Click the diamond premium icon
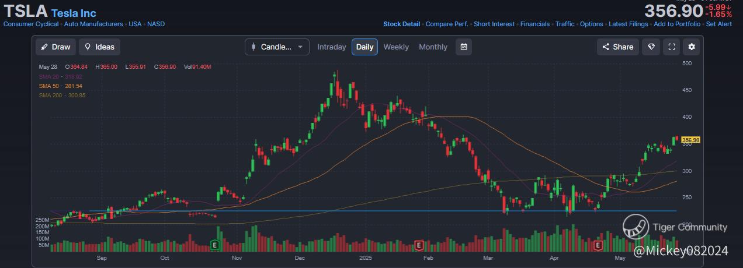 651,47
